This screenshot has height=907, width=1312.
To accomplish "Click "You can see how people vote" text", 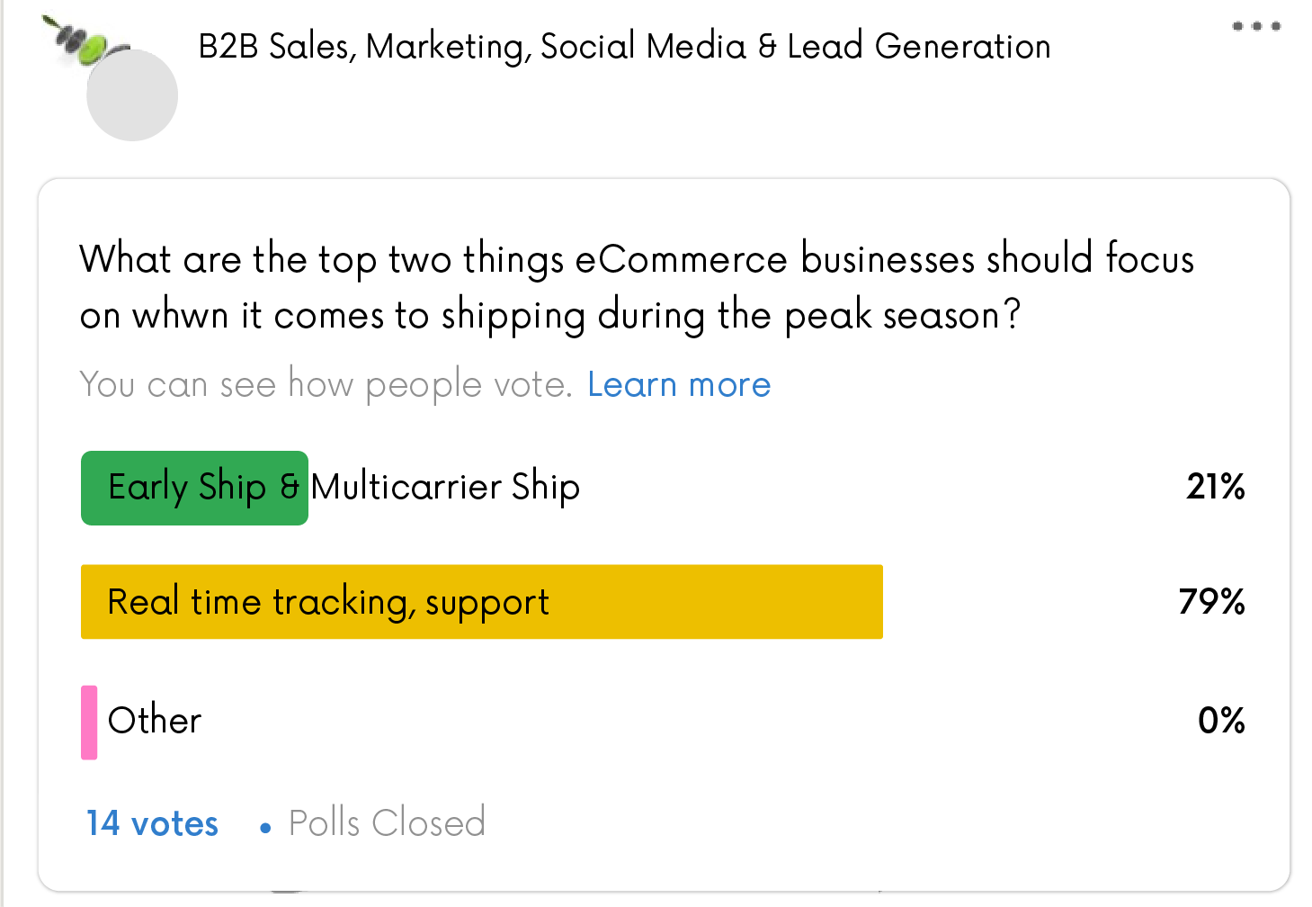I will point(326,384).
